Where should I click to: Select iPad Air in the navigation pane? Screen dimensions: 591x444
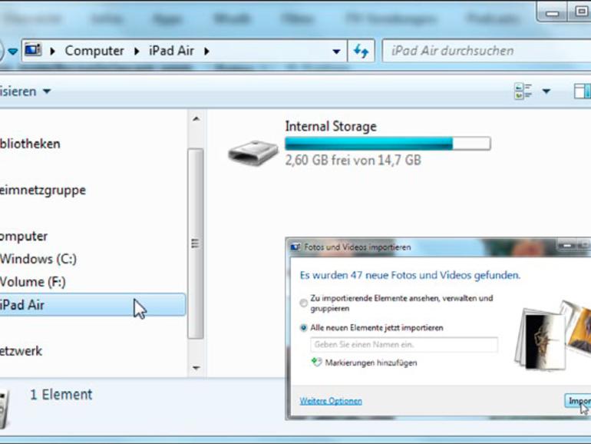[x=93, y=305]
